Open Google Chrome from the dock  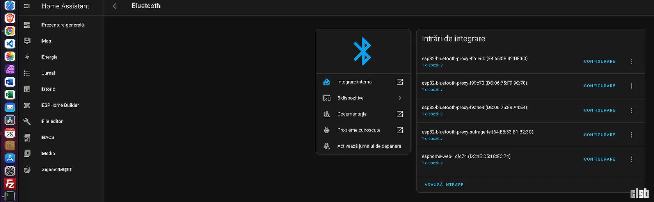[x=10, y=31]
